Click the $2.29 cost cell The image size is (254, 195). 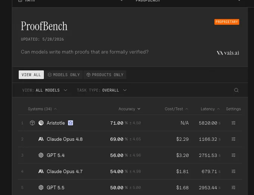click(183, 139)
